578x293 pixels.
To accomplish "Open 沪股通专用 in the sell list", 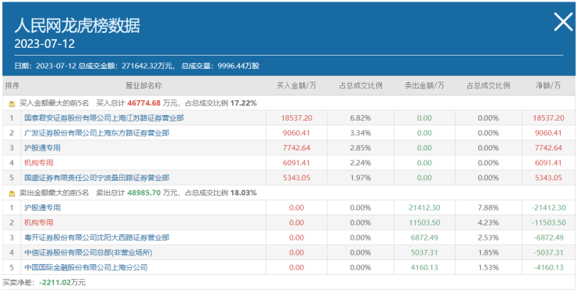I will (x=42, y=208).
